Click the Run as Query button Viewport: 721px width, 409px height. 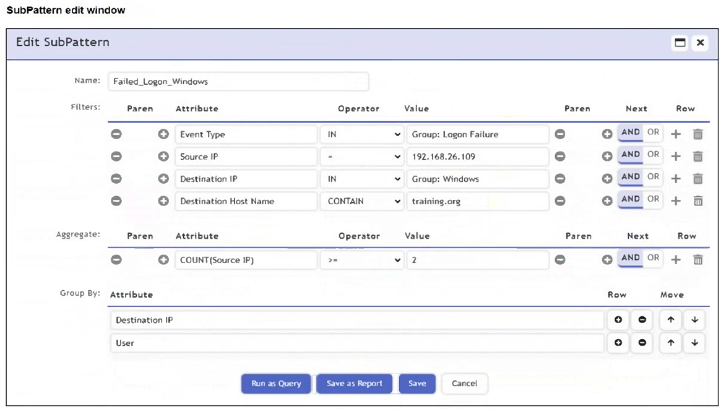[x=276, y=384]
